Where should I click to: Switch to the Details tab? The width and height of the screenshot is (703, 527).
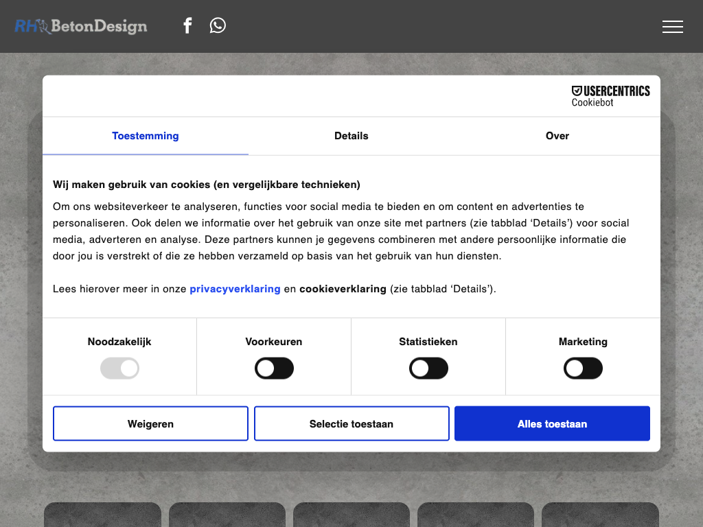point(351,136)
